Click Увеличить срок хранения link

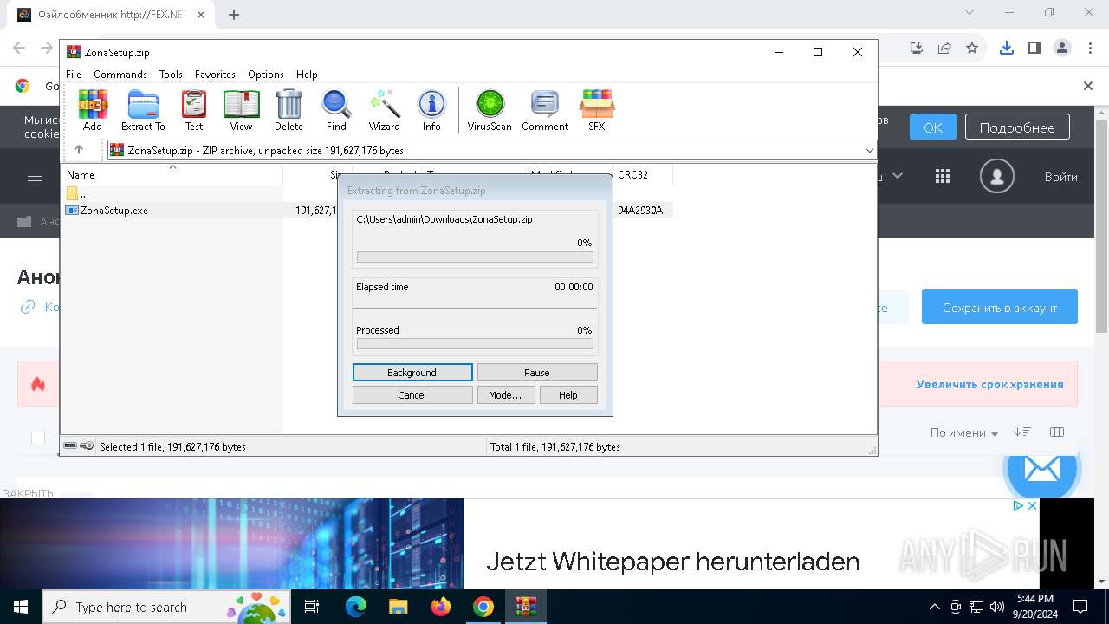(989, 384)
